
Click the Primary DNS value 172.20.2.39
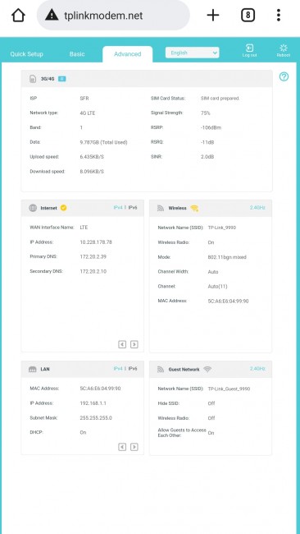coord(93,257)
